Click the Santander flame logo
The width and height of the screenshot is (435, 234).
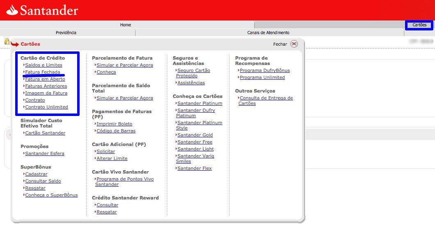(12, 10)
